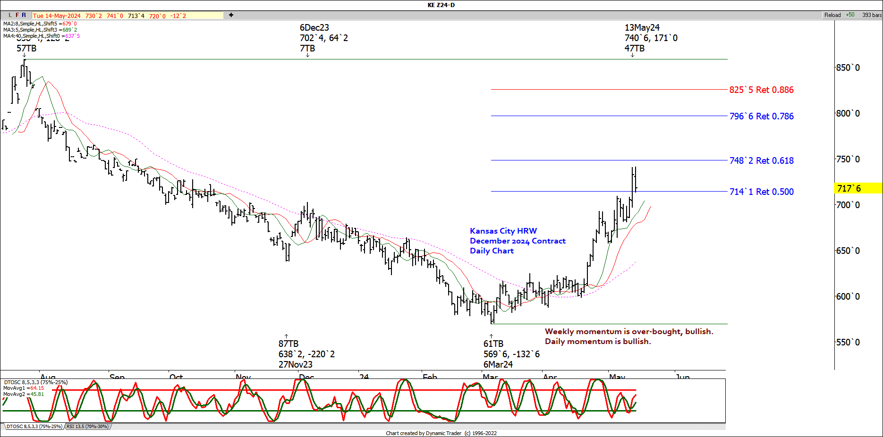This screenshot has height=437, width=883.
Task: Click the yellow 717`6 current price marker
Action: tap(858, 188)
